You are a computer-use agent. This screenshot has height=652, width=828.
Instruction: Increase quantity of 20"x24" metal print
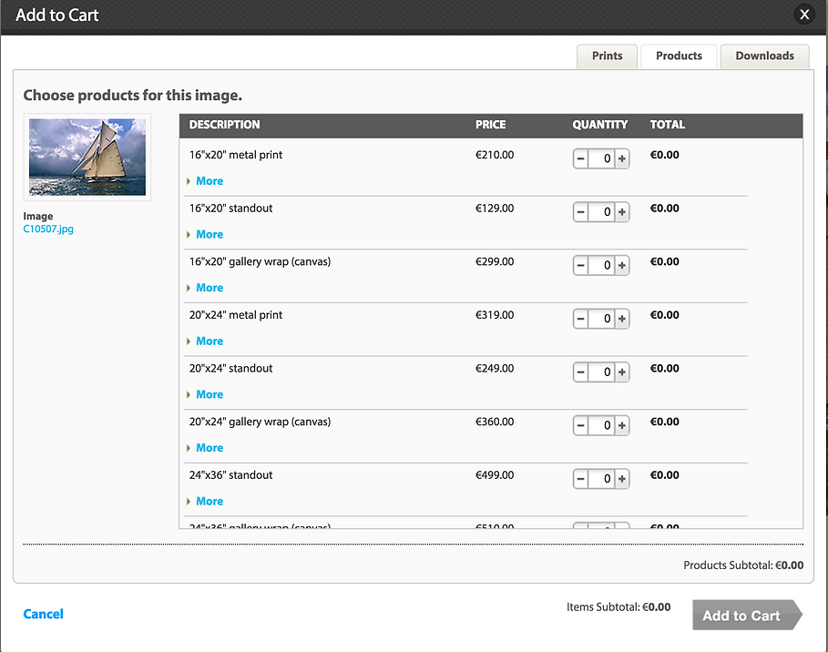pyautogui.click(x=622, y=319)
